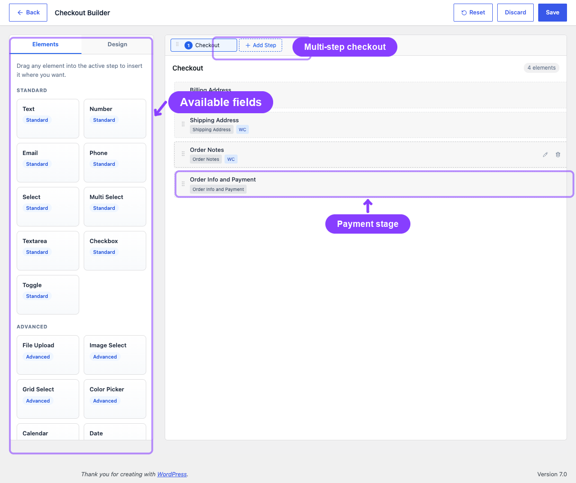This screenshot has width=576, height=483.
Task: Select the Order Notes row title
Action: pos(207,150)
